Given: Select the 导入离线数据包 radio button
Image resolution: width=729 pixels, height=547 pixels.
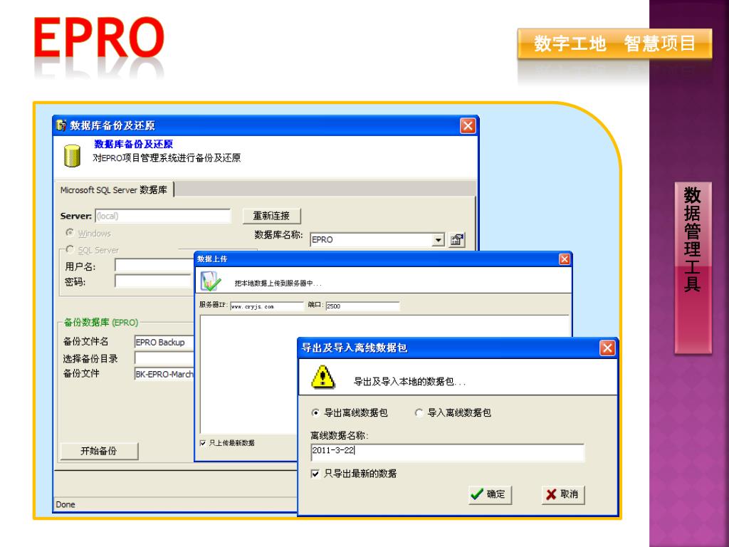Looking at the screenshot, I should tap(419, 412).
